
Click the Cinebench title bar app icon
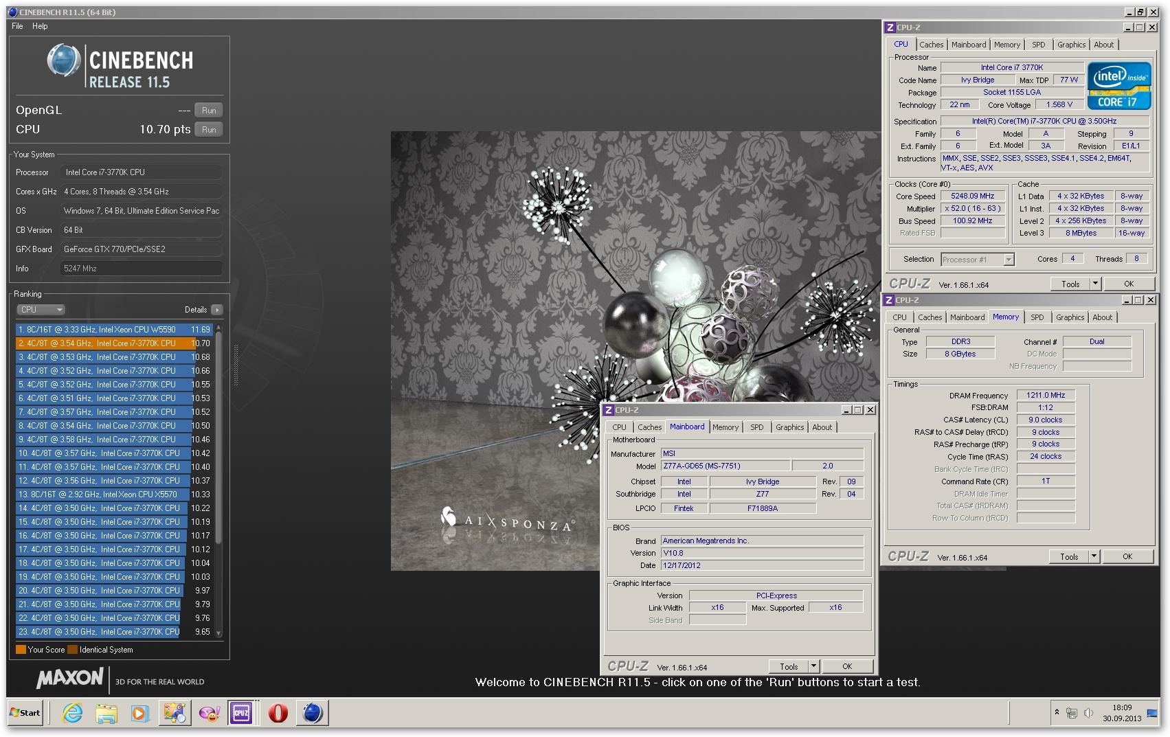tap(12, 12)
